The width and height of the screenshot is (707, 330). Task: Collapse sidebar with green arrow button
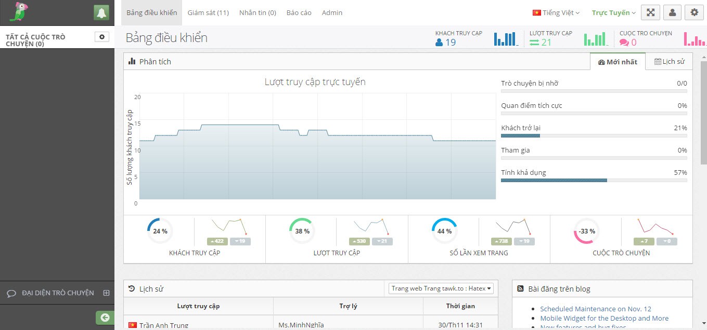(105, 318)
